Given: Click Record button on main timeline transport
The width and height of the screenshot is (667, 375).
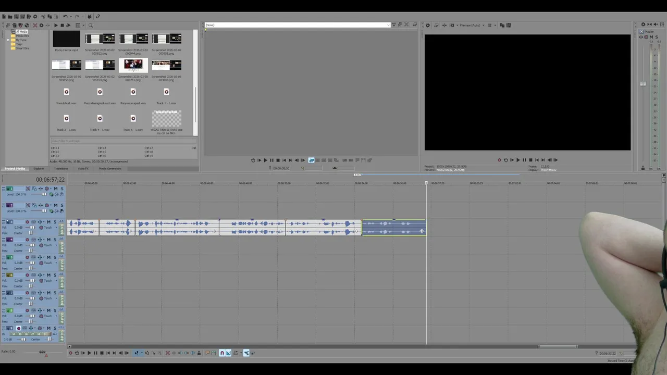Looking at the screenshot, I should click(x=70, y=353).
